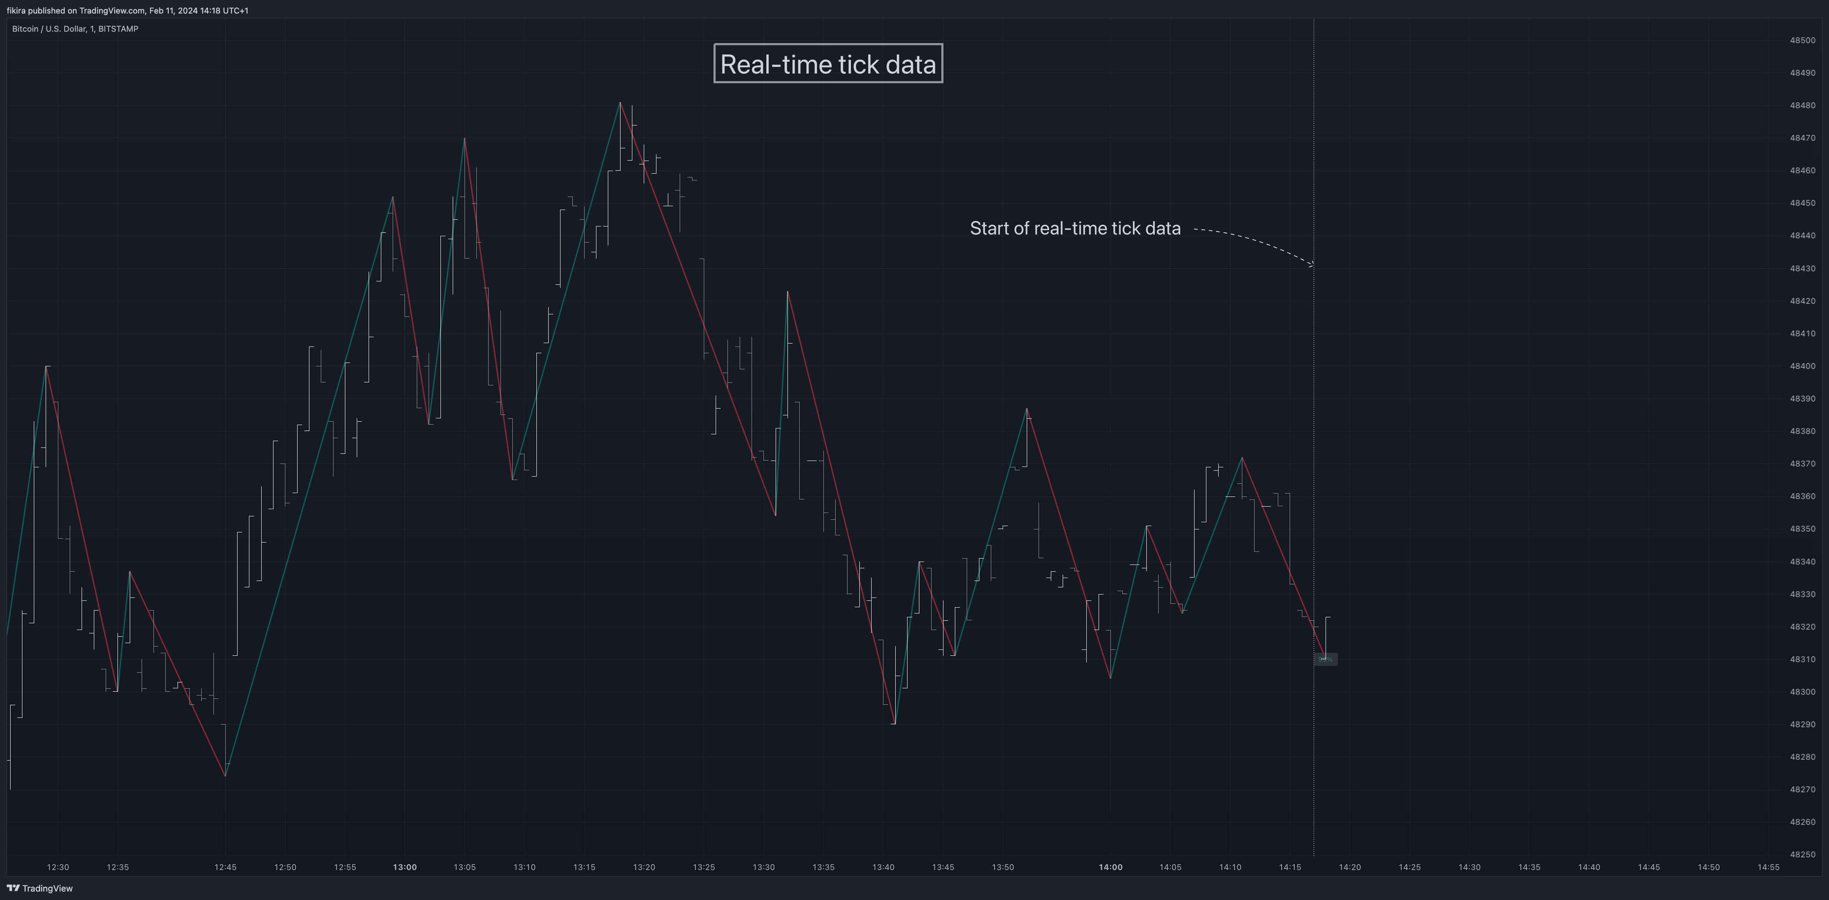Click the 13:25 time axis label
This screenshot has height=900, width=1829.
coord(704,867)
